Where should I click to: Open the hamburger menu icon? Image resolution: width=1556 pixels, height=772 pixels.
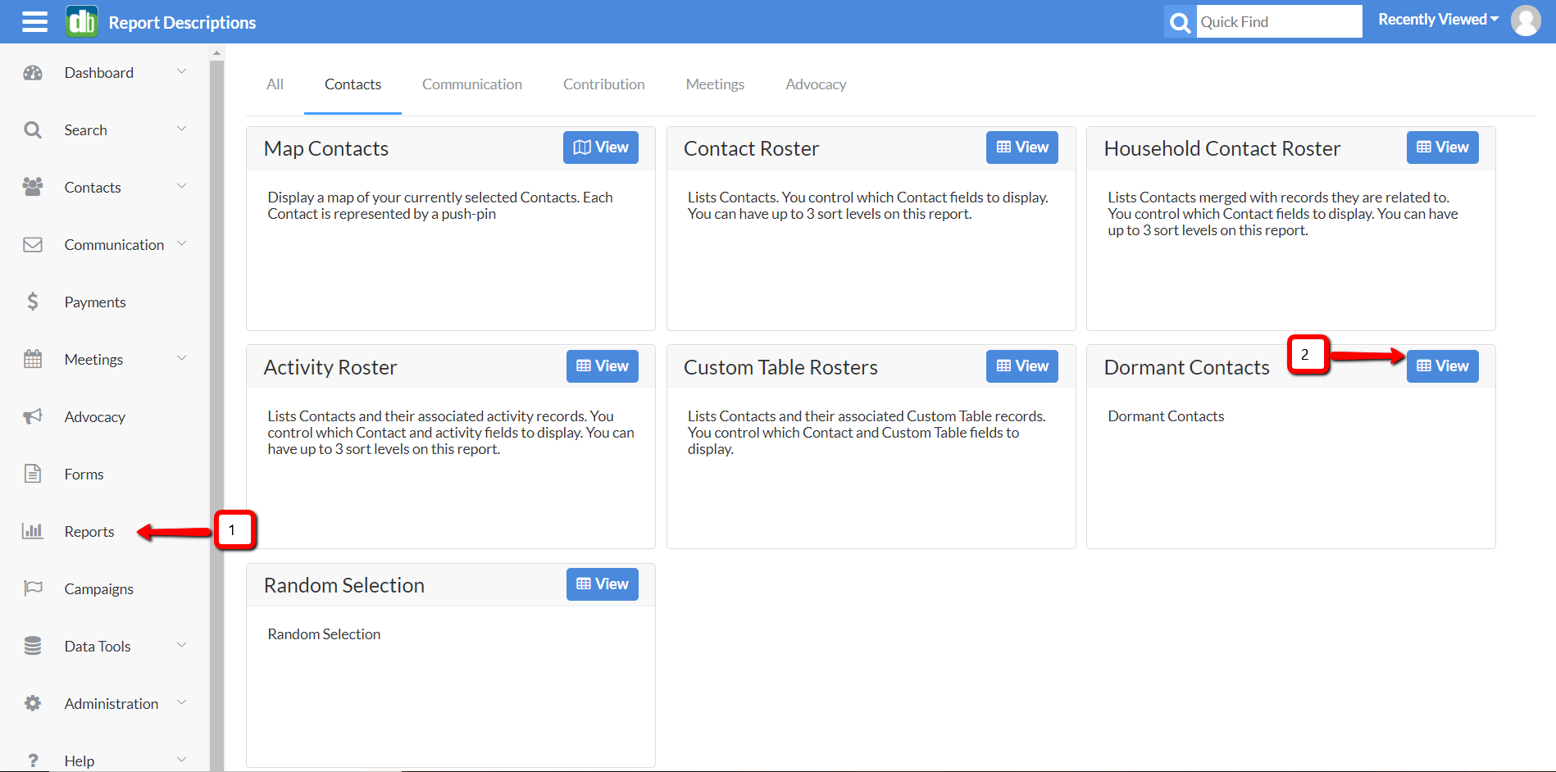coord(34,22)
